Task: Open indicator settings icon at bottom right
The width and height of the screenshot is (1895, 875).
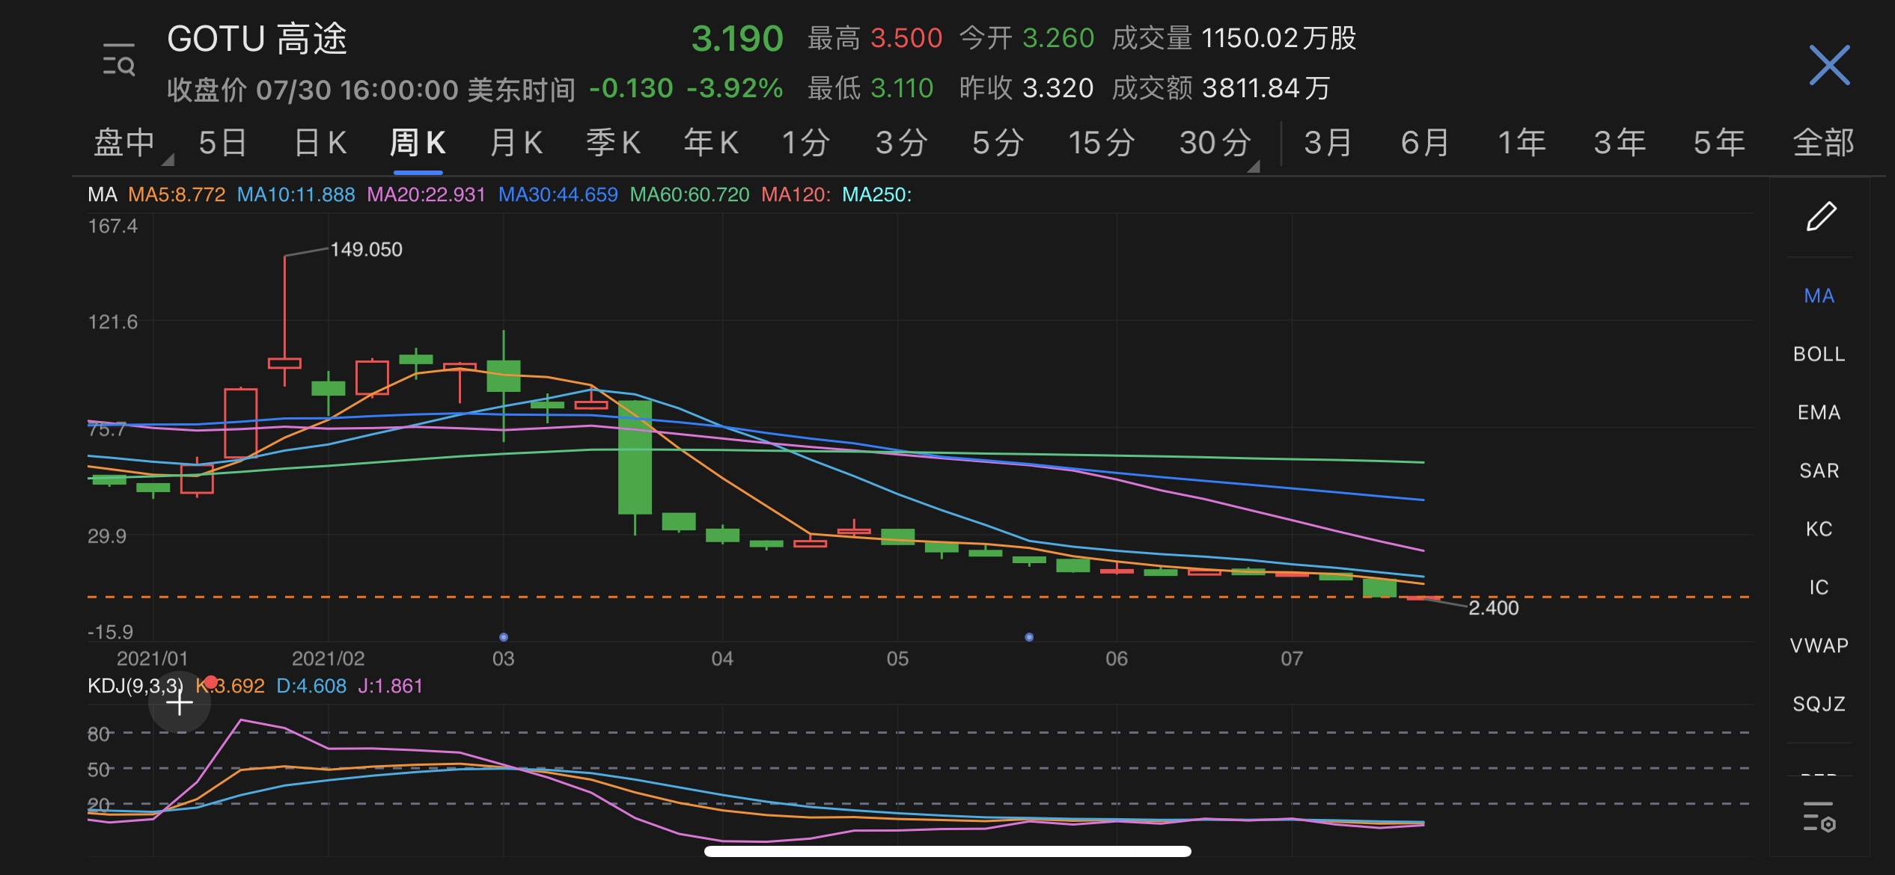Action: click(1819, 817)
